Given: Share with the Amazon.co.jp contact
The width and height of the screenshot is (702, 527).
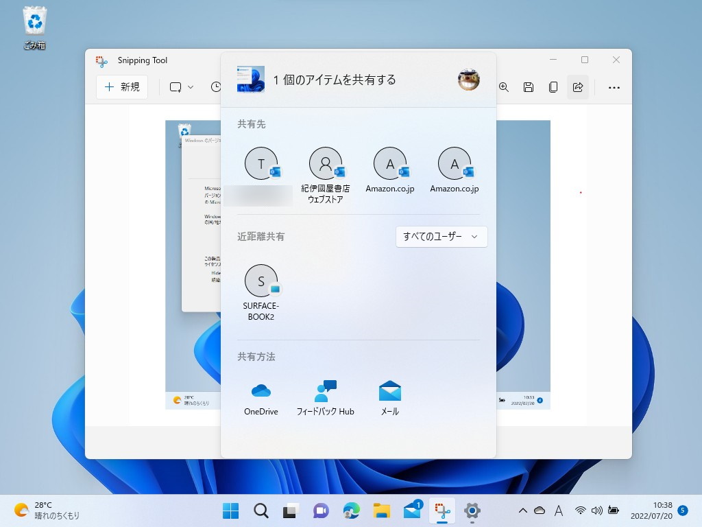Looking at the screenshot, I should 390,165.
